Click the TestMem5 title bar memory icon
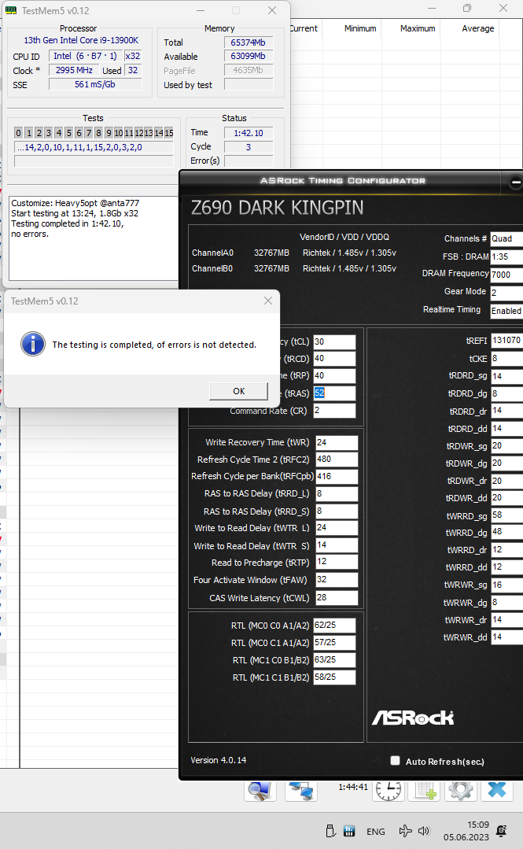This screenshot has width=523, height=849. coord(11,10)
